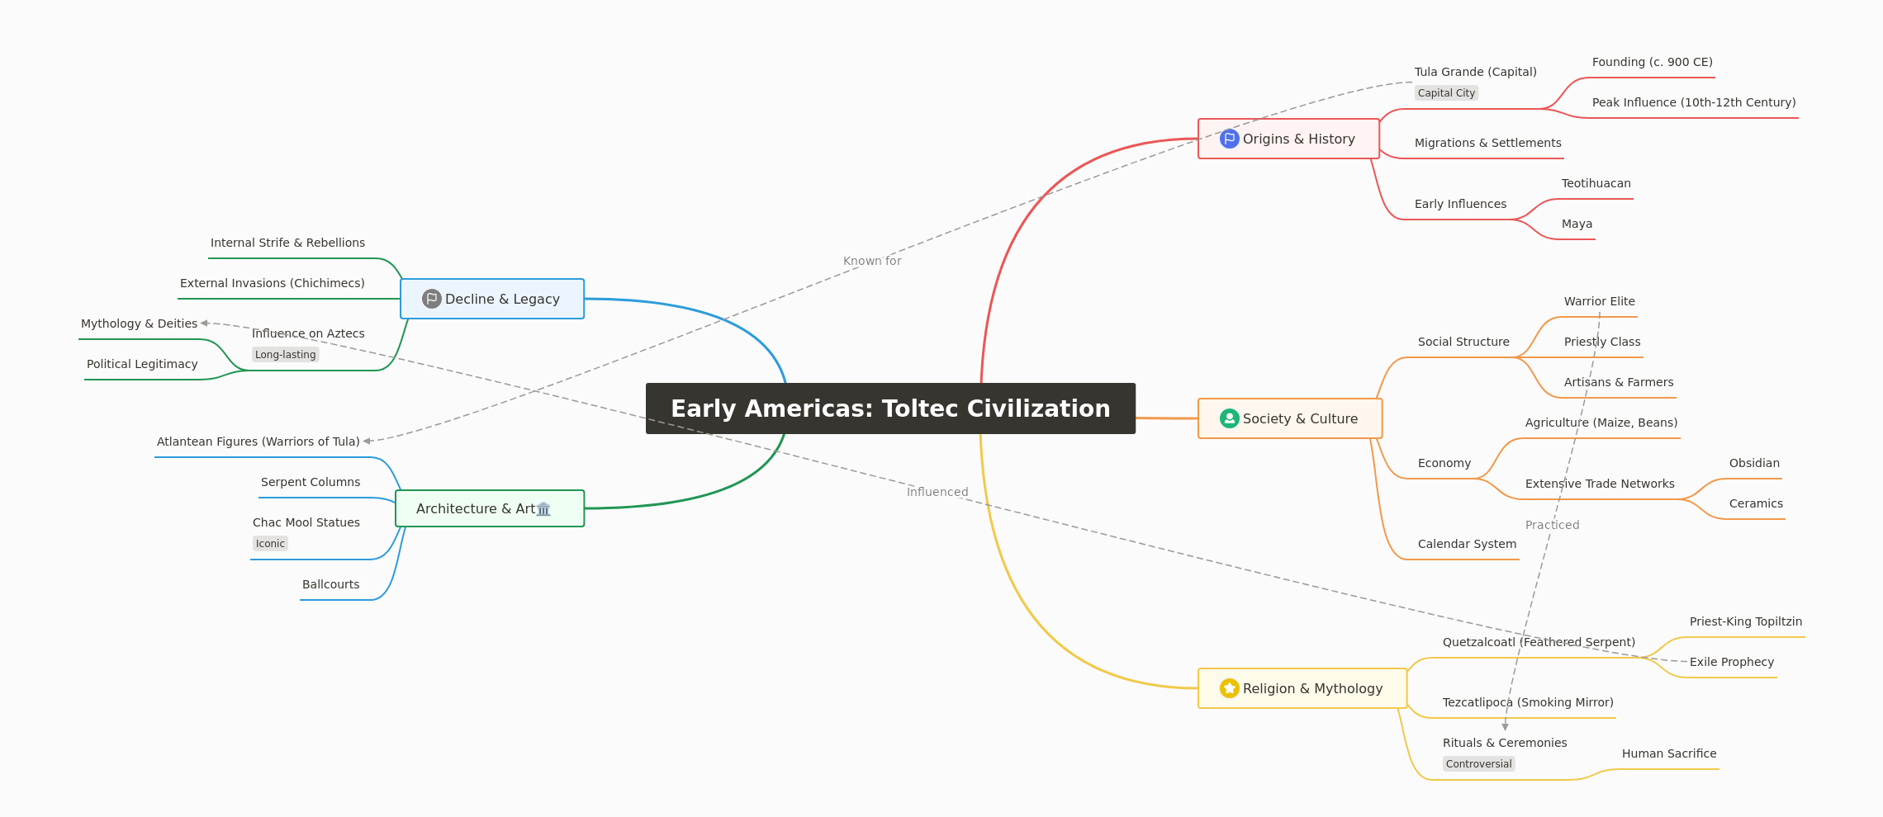Toggle the Long-lasting badge under Influence on Aztecs
1883x817 pixels.
tap(284, 354)
